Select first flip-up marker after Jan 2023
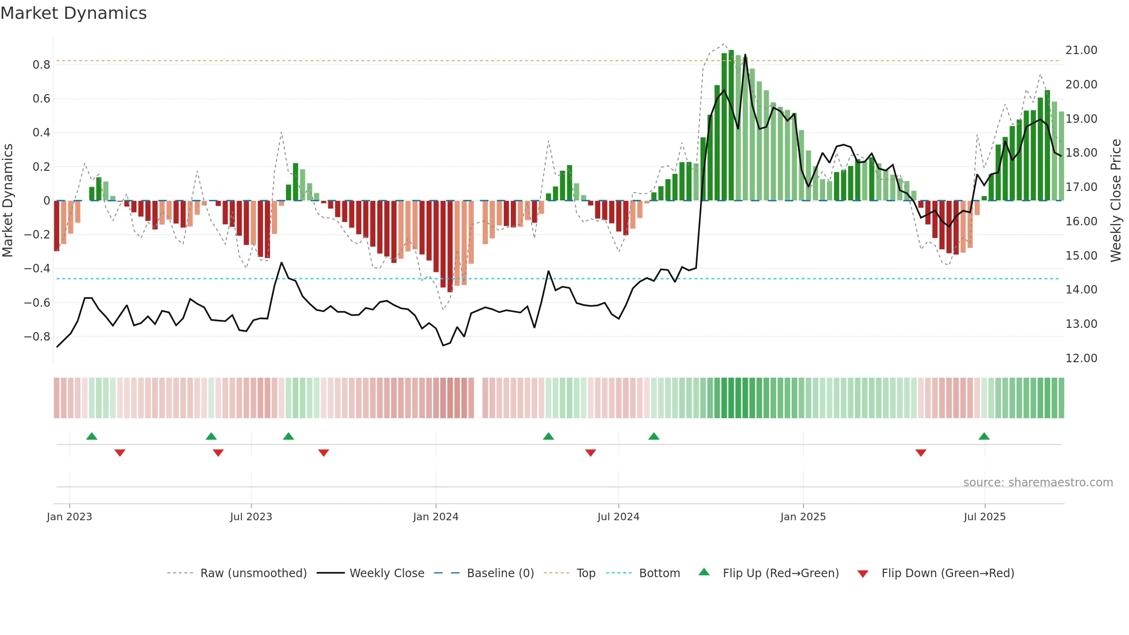The image size is (1129, 635). tap(92, 436)
